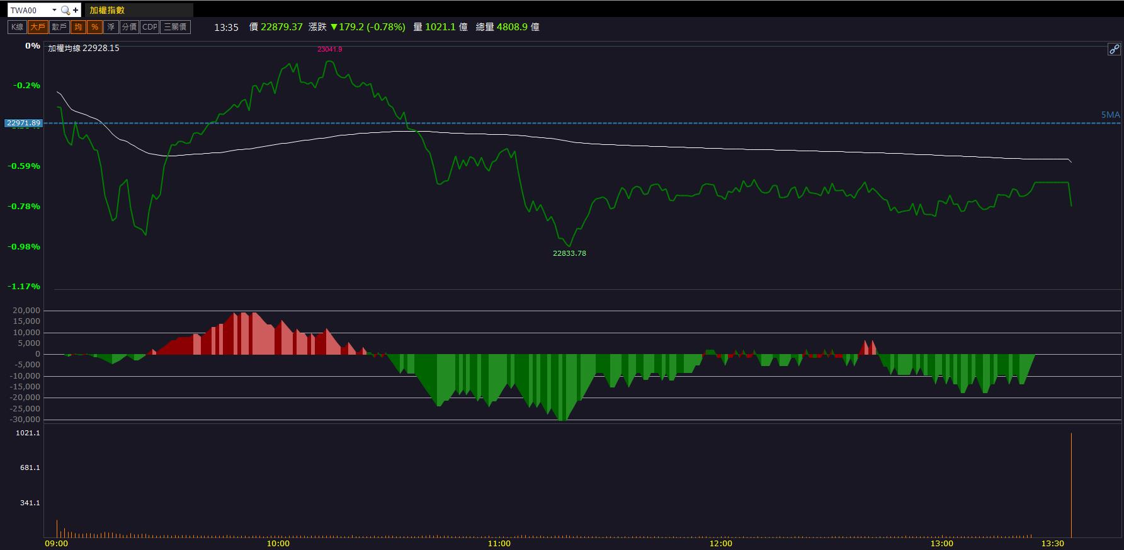Toggle the 大戶 indicator button
Screen dimensions: 1124x550
[38, 27]
